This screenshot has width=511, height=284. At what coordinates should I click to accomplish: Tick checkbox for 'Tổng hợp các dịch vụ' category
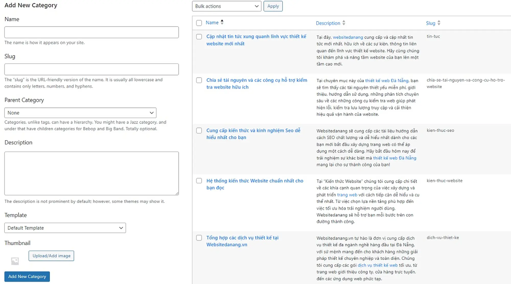click(199, 238)
